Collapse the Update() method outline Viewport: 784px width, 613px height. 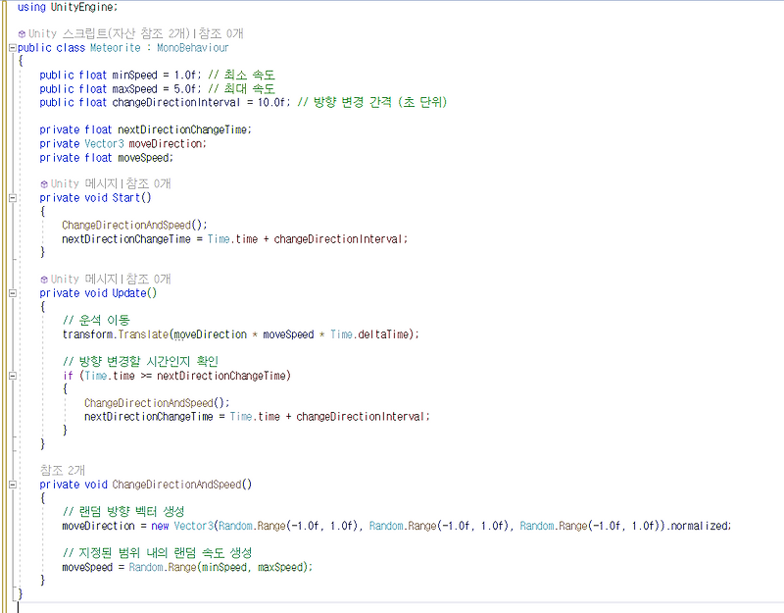coord(13,293)
